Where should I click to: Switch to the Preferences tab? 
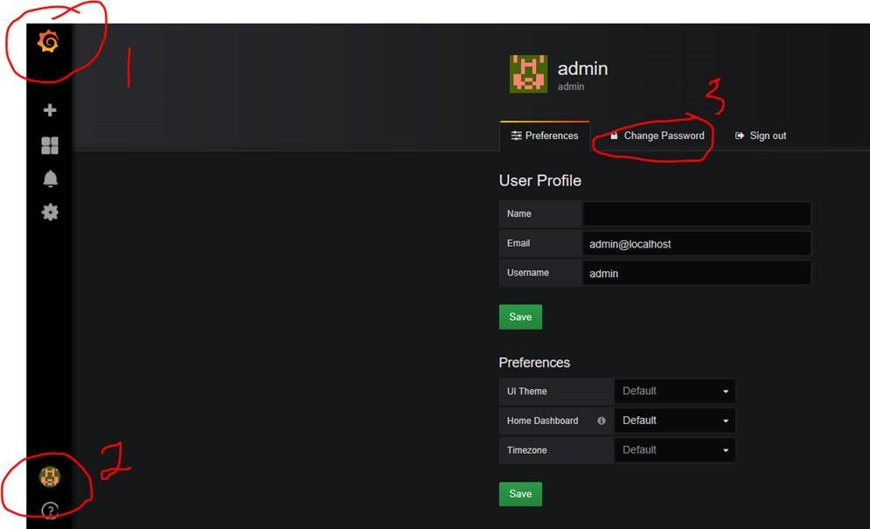point(545,136)
